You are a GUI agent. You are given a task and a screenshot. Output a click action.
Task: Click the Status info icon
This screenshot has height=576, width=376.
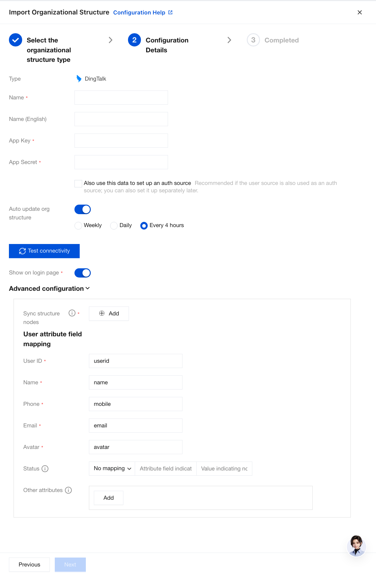45,469
